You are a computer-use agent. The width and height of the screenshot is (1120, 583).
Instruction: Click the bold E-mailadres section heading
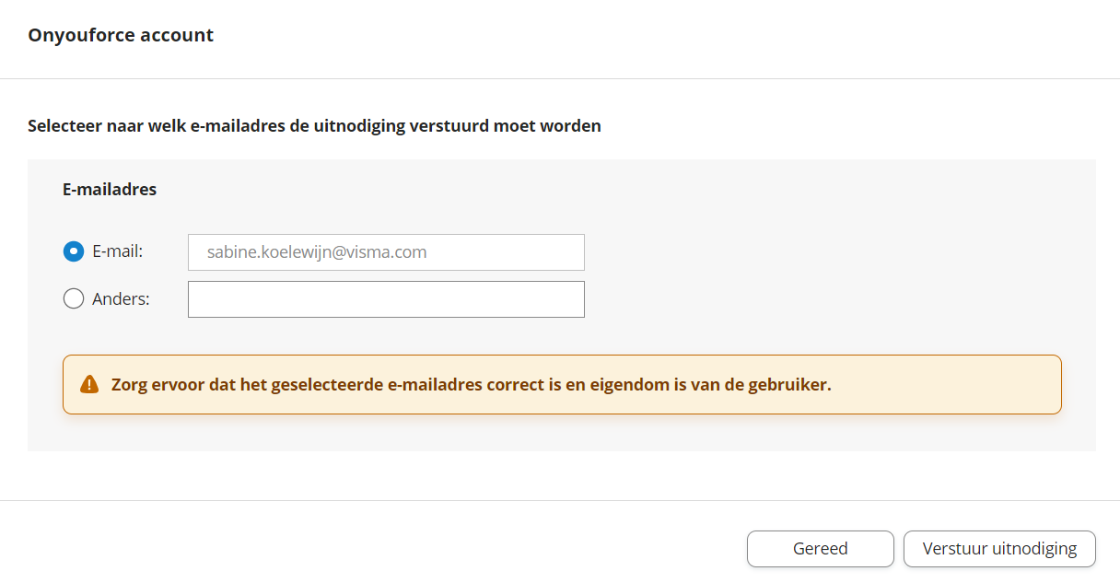pos(110,190)
